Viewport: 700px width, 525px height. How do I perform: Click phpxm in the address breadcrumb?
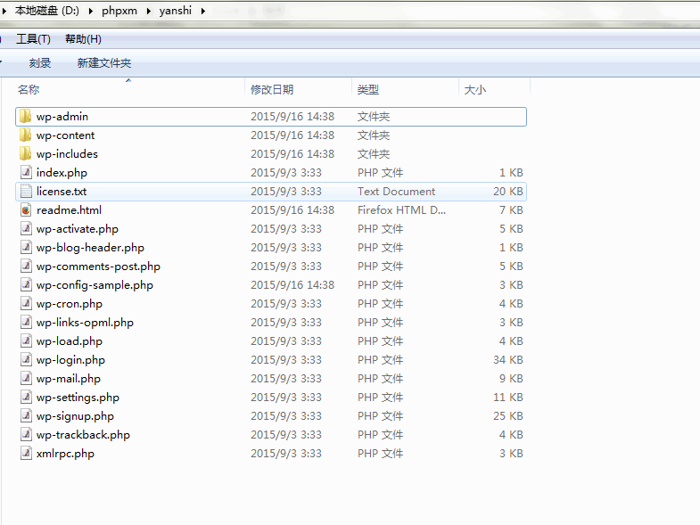pyautogui.click(x=122, y=11)
